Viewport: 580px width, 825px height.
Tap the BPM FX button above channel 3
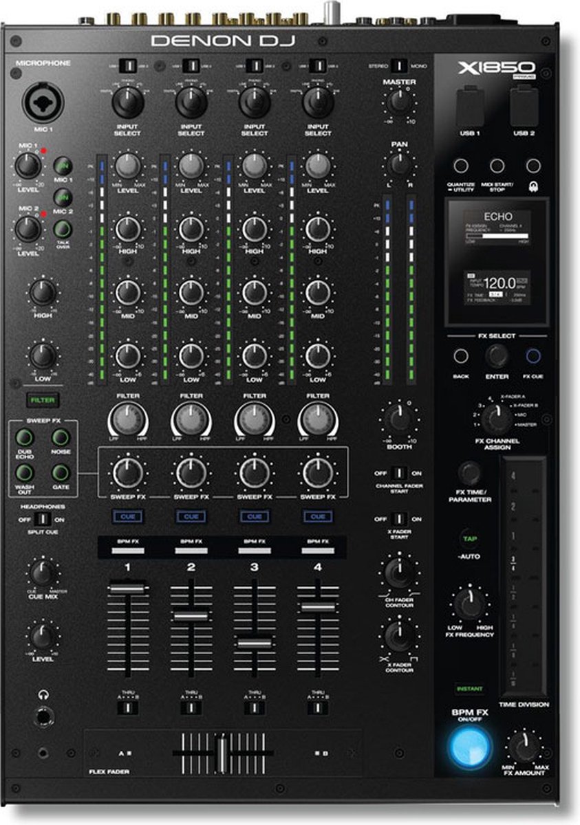255,550
